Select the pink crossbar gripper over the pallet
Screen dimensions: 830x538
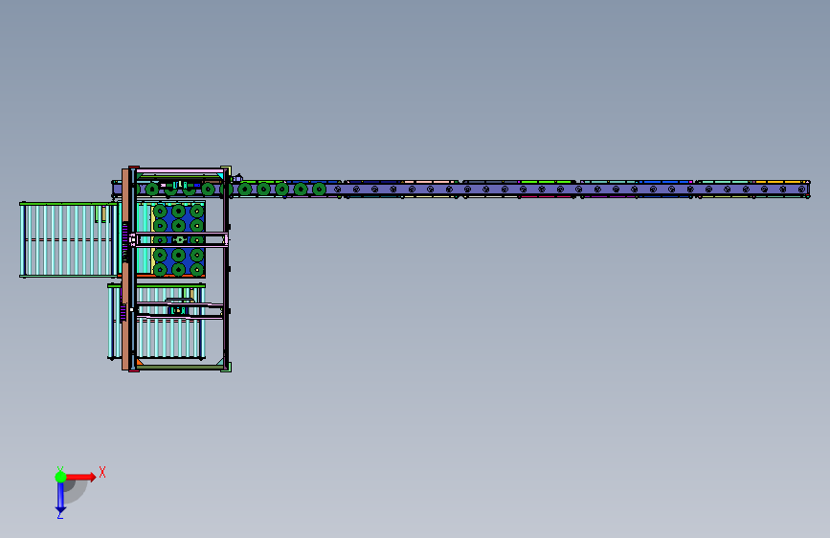(x=180, y=240)
